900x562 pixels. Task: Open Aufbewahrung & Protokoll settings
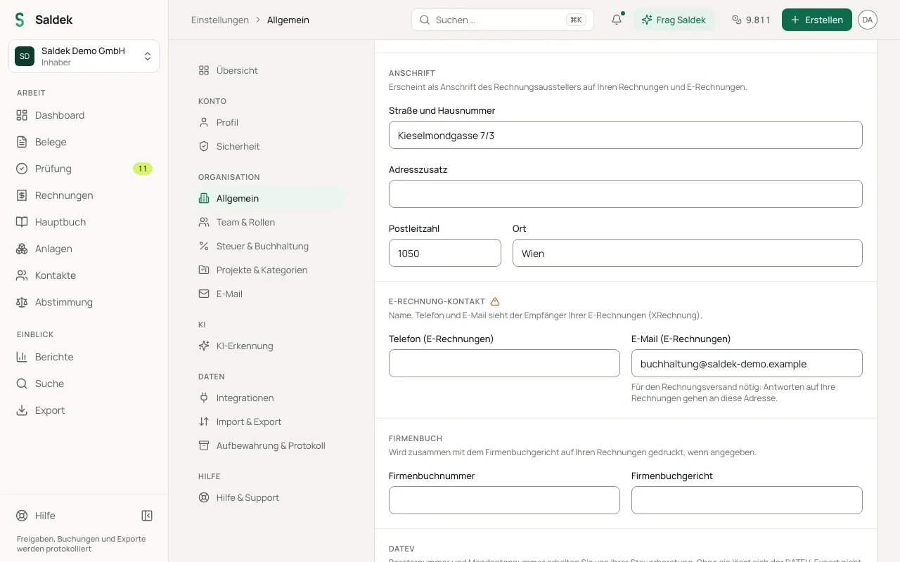click(267, 445)
